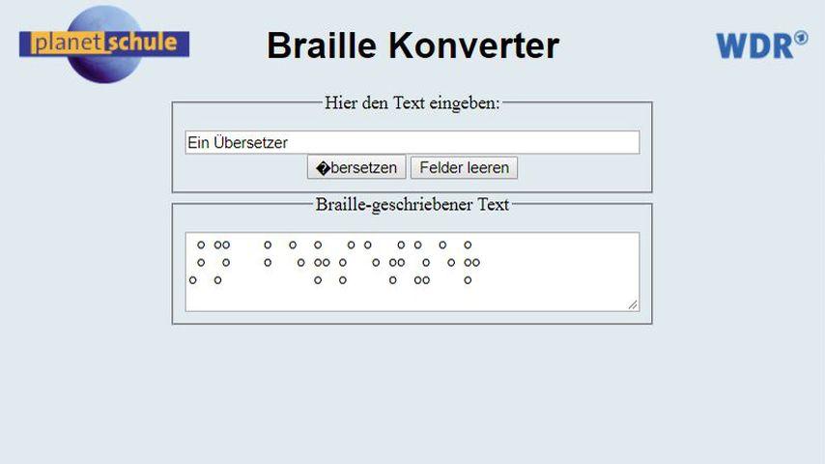
Task: Click the resize handle of Braille text area
Action: (x=633, y=304)
